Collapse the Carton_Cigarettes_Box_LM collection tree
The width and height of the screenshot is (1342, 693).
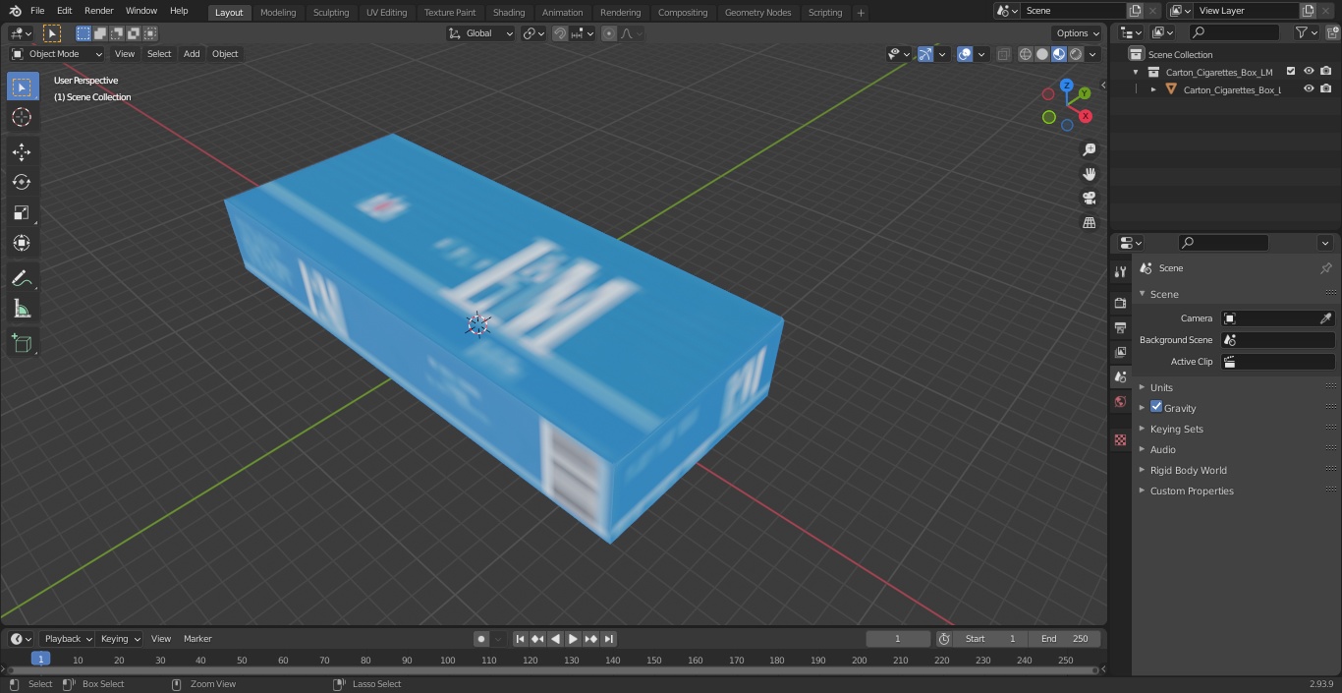click(1136, 72)
